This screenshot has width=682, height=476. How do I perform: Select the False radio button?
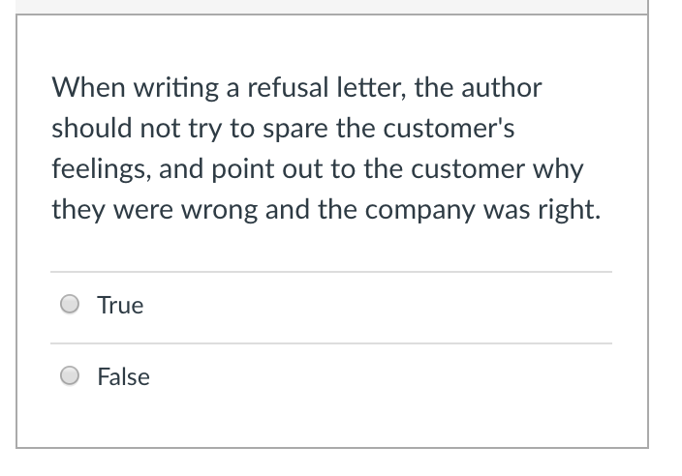(70, 375)
